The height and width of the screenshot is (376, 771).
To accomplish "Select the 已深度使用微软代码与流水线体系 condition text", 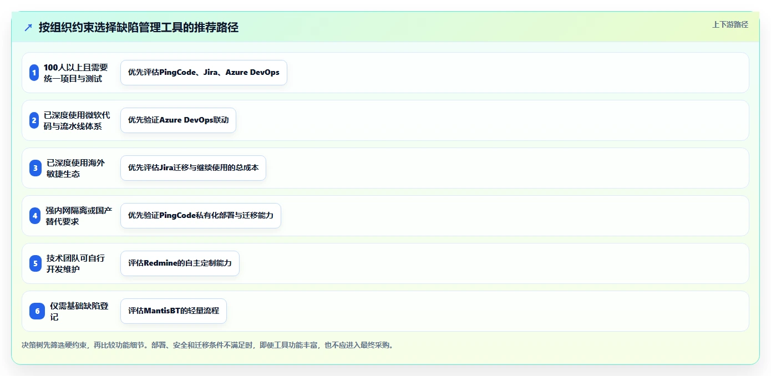I will 77,120.
